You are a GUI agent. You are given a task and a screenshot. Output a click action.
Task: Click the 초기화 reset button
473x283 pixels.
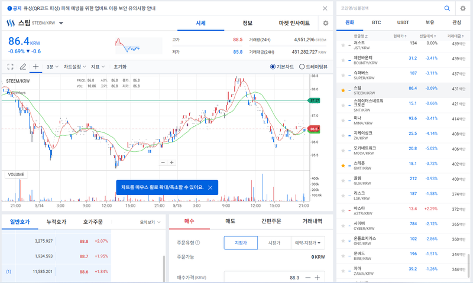(x=120, y=67)
